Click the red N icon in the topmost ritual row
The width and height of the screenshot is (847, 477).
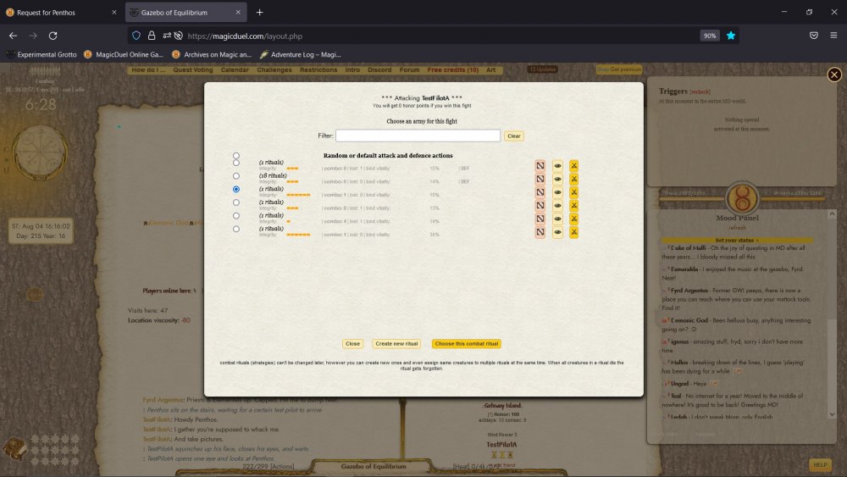click(x=540, y=165)
